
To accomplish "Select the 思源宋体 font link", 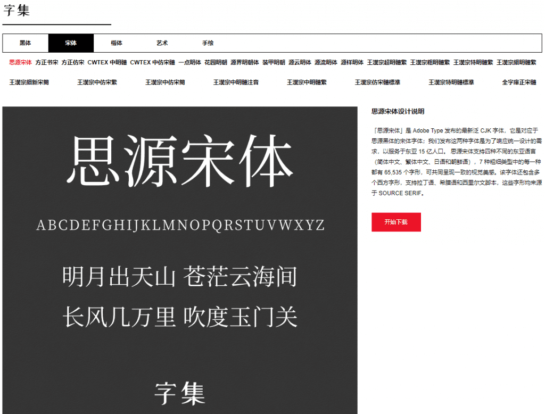I will pyautogui.click(x=20, y=62).
